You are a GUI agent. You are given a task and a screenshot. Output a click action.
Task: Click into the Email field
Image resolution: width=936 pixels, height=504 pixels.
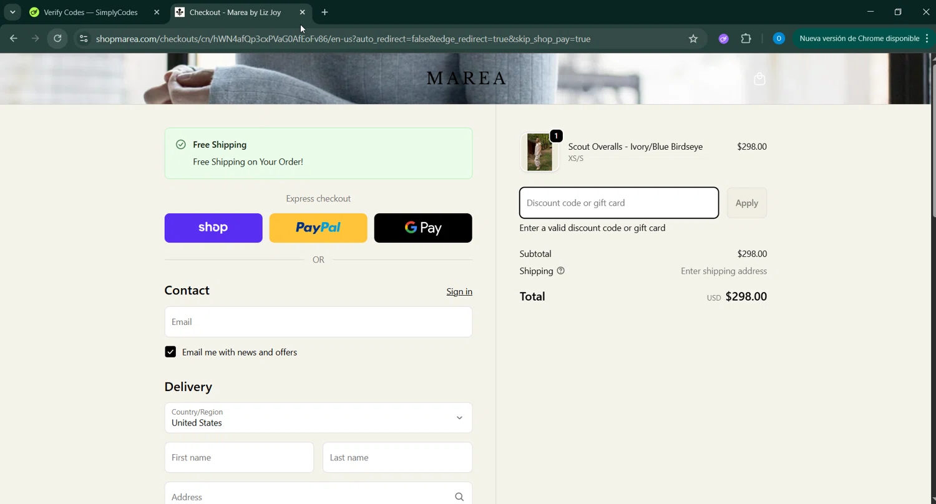point(318,322)
